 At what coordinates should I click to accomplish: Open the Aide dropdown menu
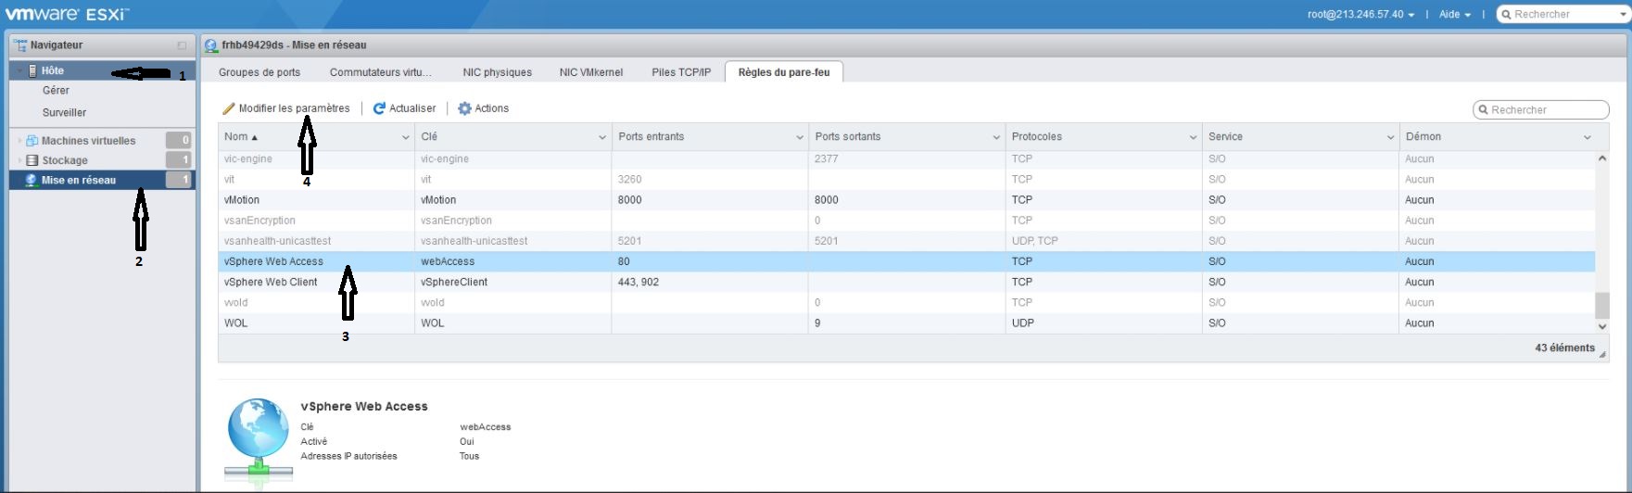1454,15
